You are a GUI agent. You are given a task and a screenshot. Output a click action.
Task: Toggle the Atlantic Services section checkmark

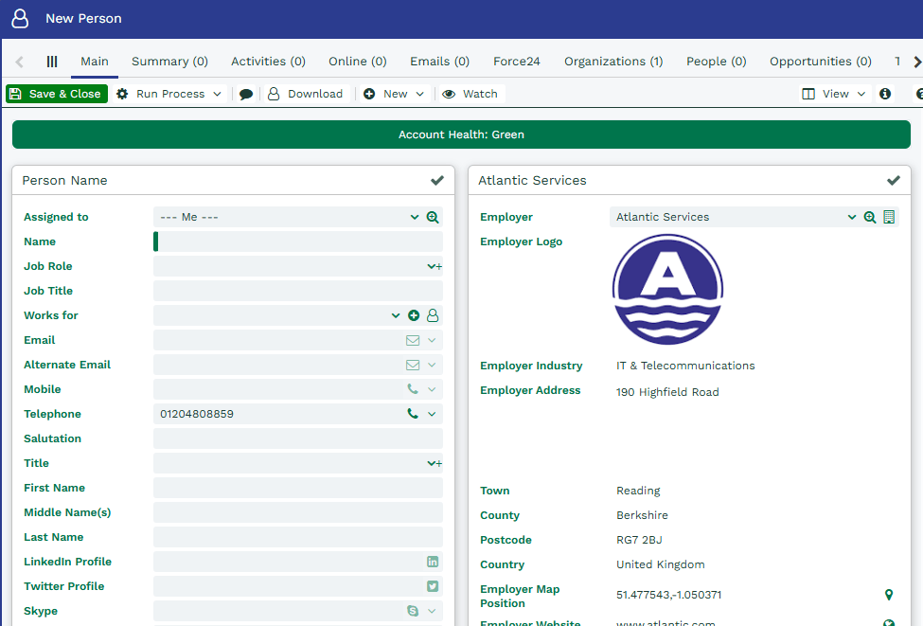point(893,180)
